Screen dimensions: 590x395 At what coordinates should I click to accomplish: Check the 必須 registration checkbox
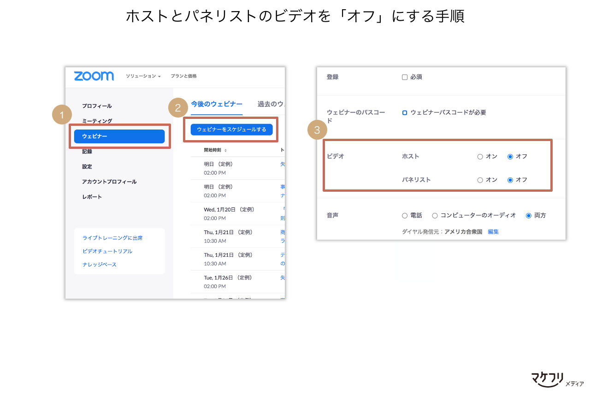pyautogui.click(x=405, y=77)
